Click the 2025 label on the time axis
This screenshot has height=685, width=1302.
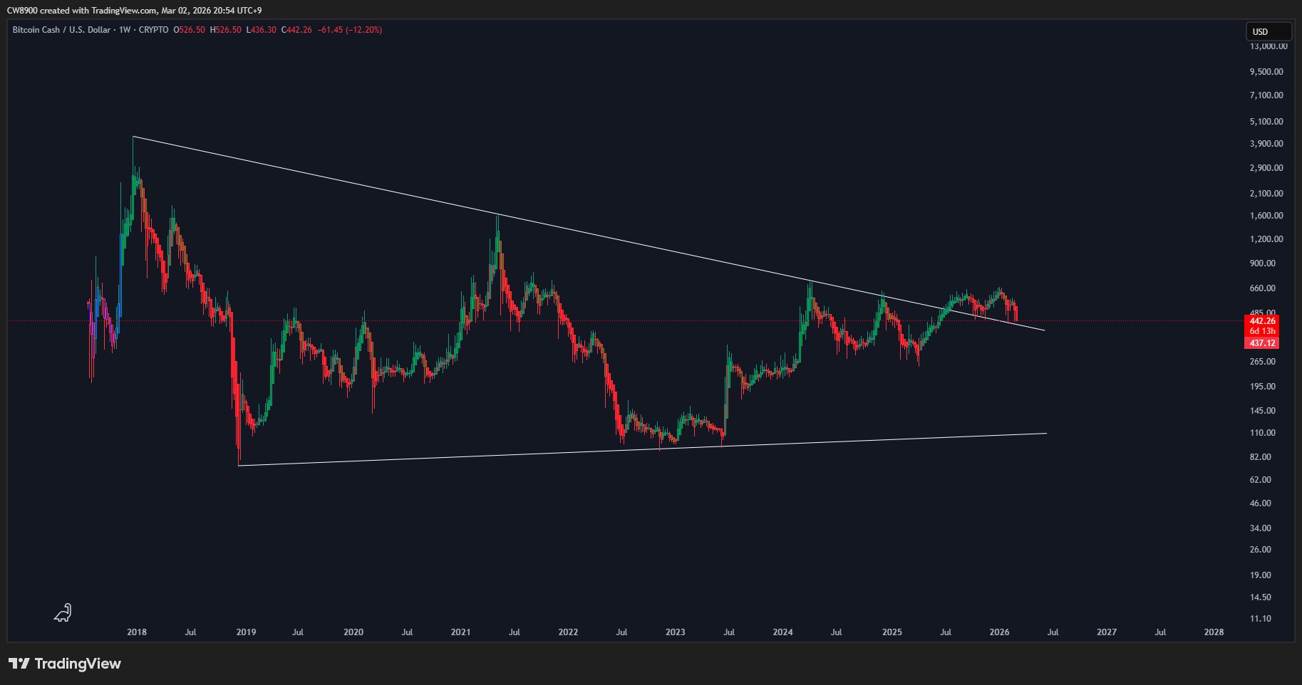point(892,632)
